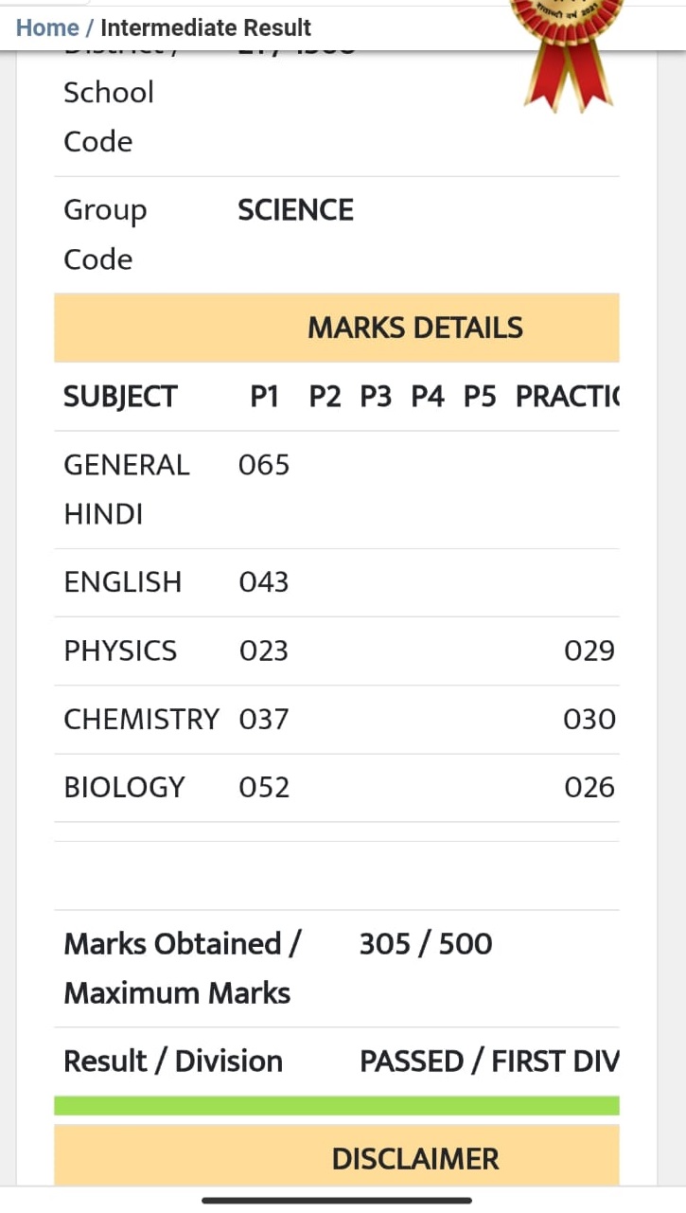Click the P1 column header
686x1213 pixels.
click(265, 397)
